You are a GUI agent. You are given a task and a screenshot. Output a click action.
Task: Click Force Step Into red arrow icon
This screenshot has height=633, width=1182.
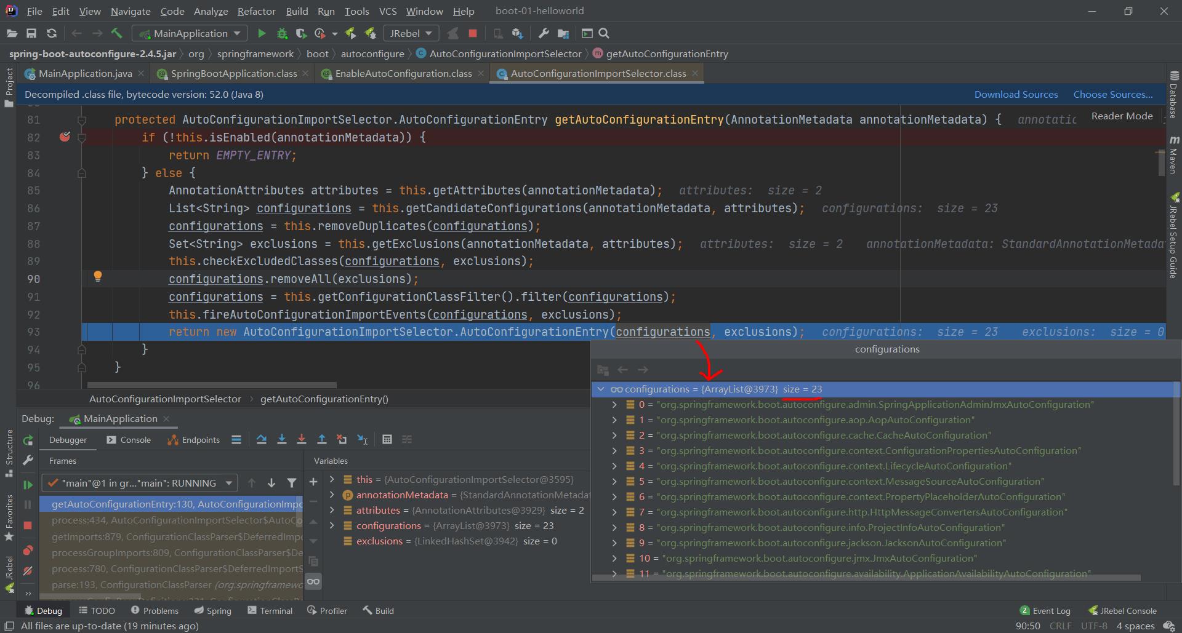click(x=302, y=439)
